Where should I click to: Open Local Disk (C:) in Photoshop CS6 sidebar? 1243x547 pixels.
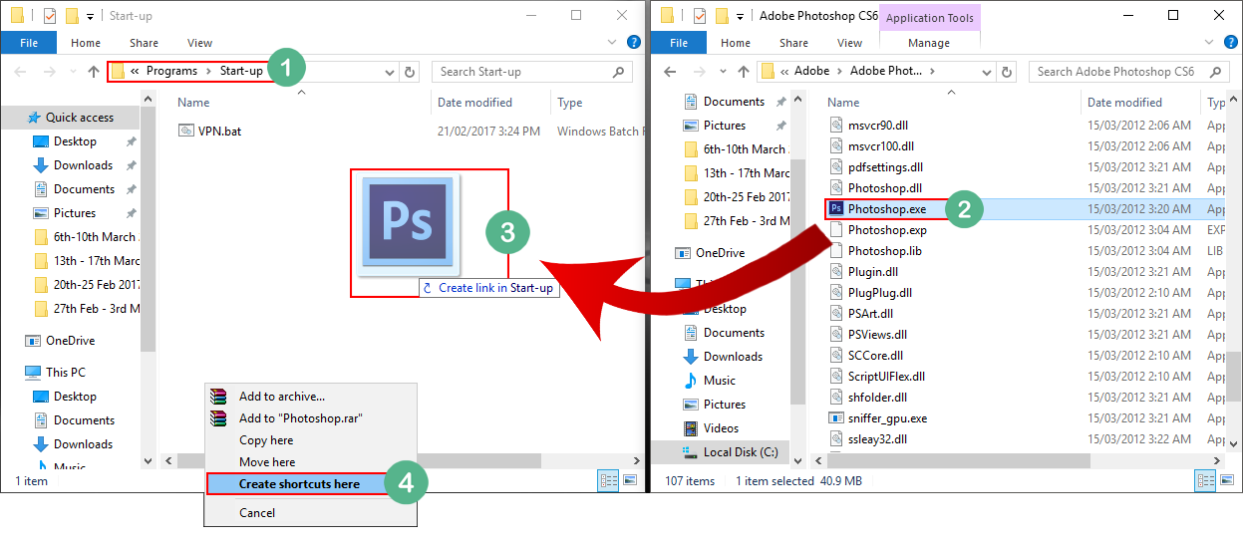click(x=741, y=452)
